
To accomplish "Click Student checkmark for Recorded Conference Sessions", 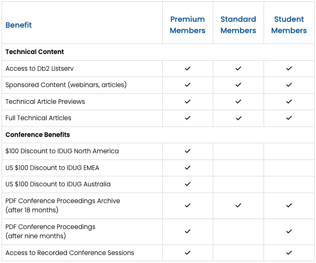I will click(x=289, y=253).
